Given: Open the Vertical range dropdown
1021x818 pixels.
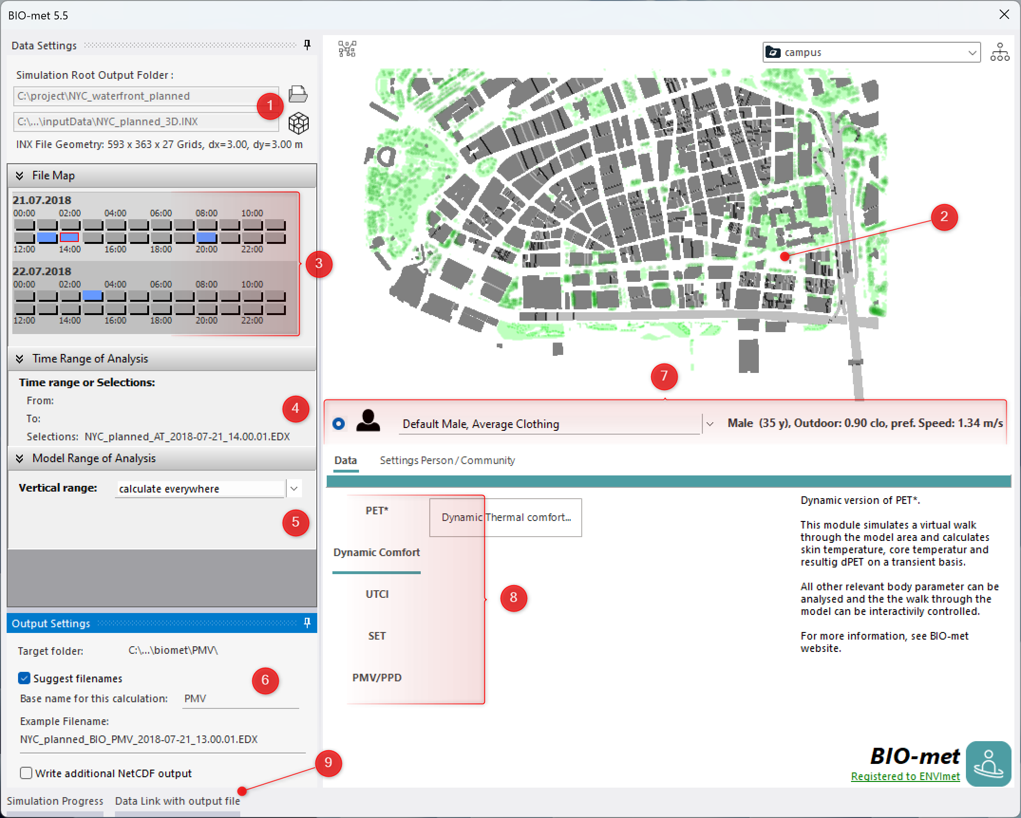Looking at the screenshot, I should (294, 488).
